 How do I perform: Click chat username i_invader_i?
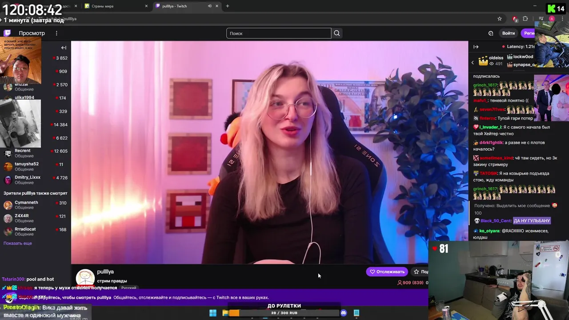coord(490,127)
